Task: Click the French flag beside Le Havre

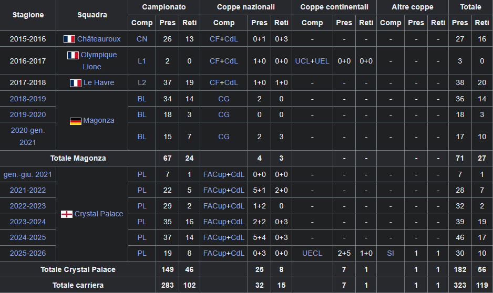Action: (x=76, y=82)
